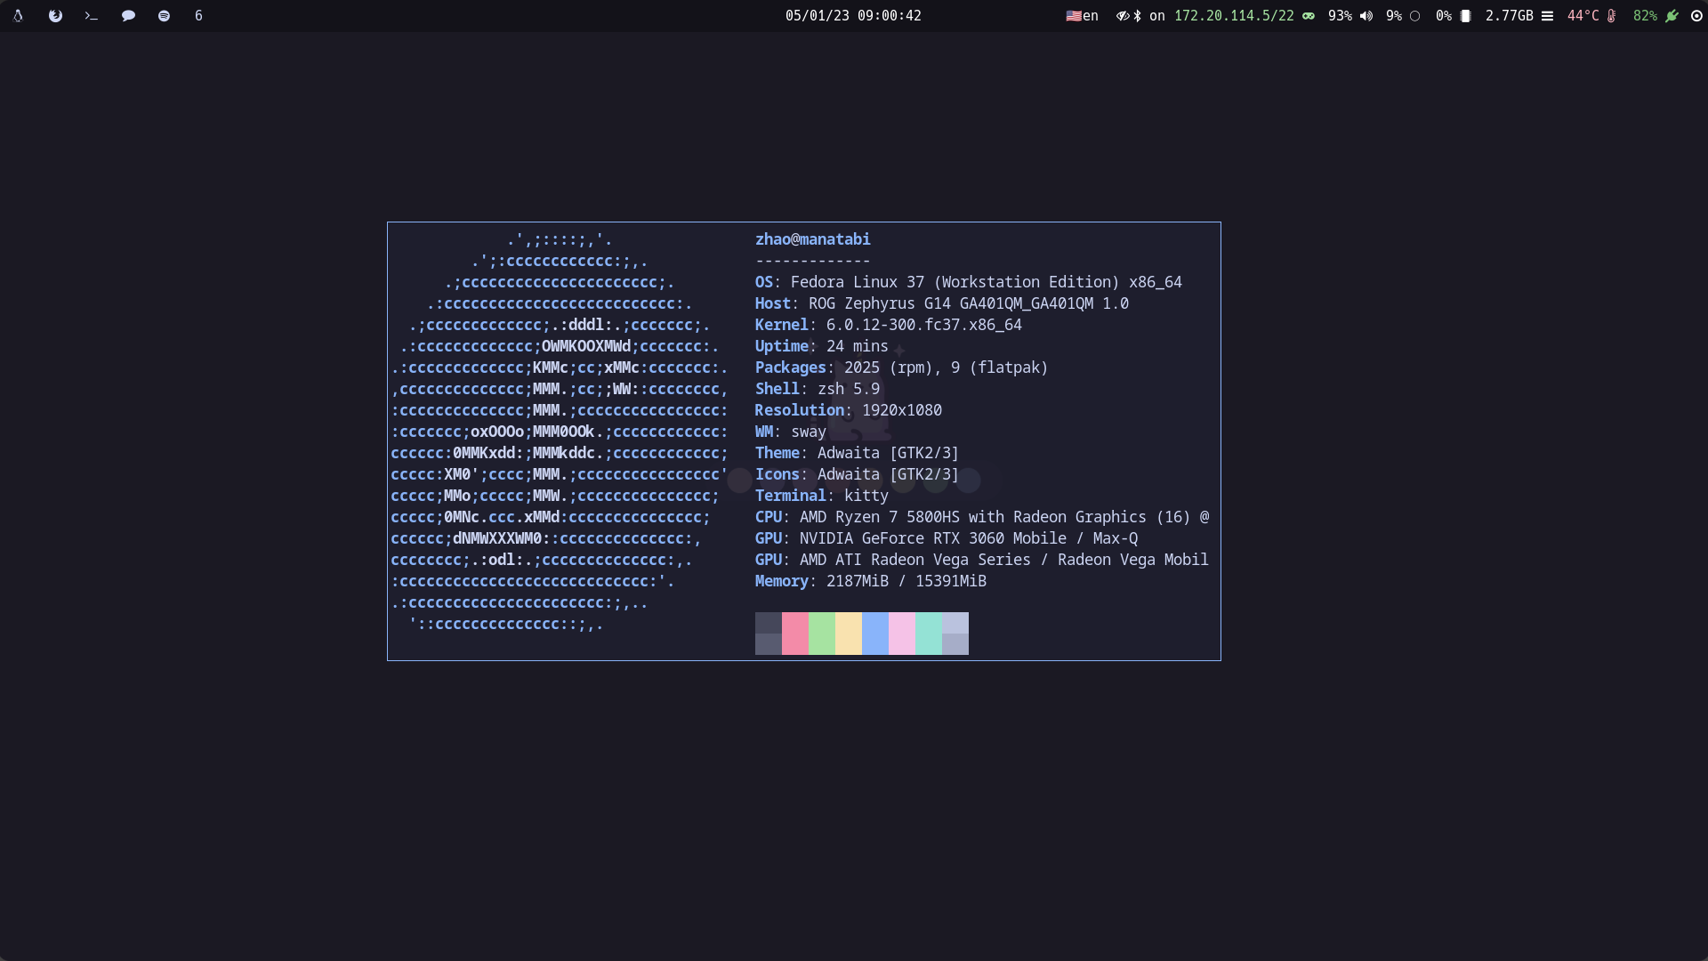Screen dimensions: 1708x961
Task: Click the GPU NVIDIA GeForce RTX 3060 line
Action: pos(947,538)
